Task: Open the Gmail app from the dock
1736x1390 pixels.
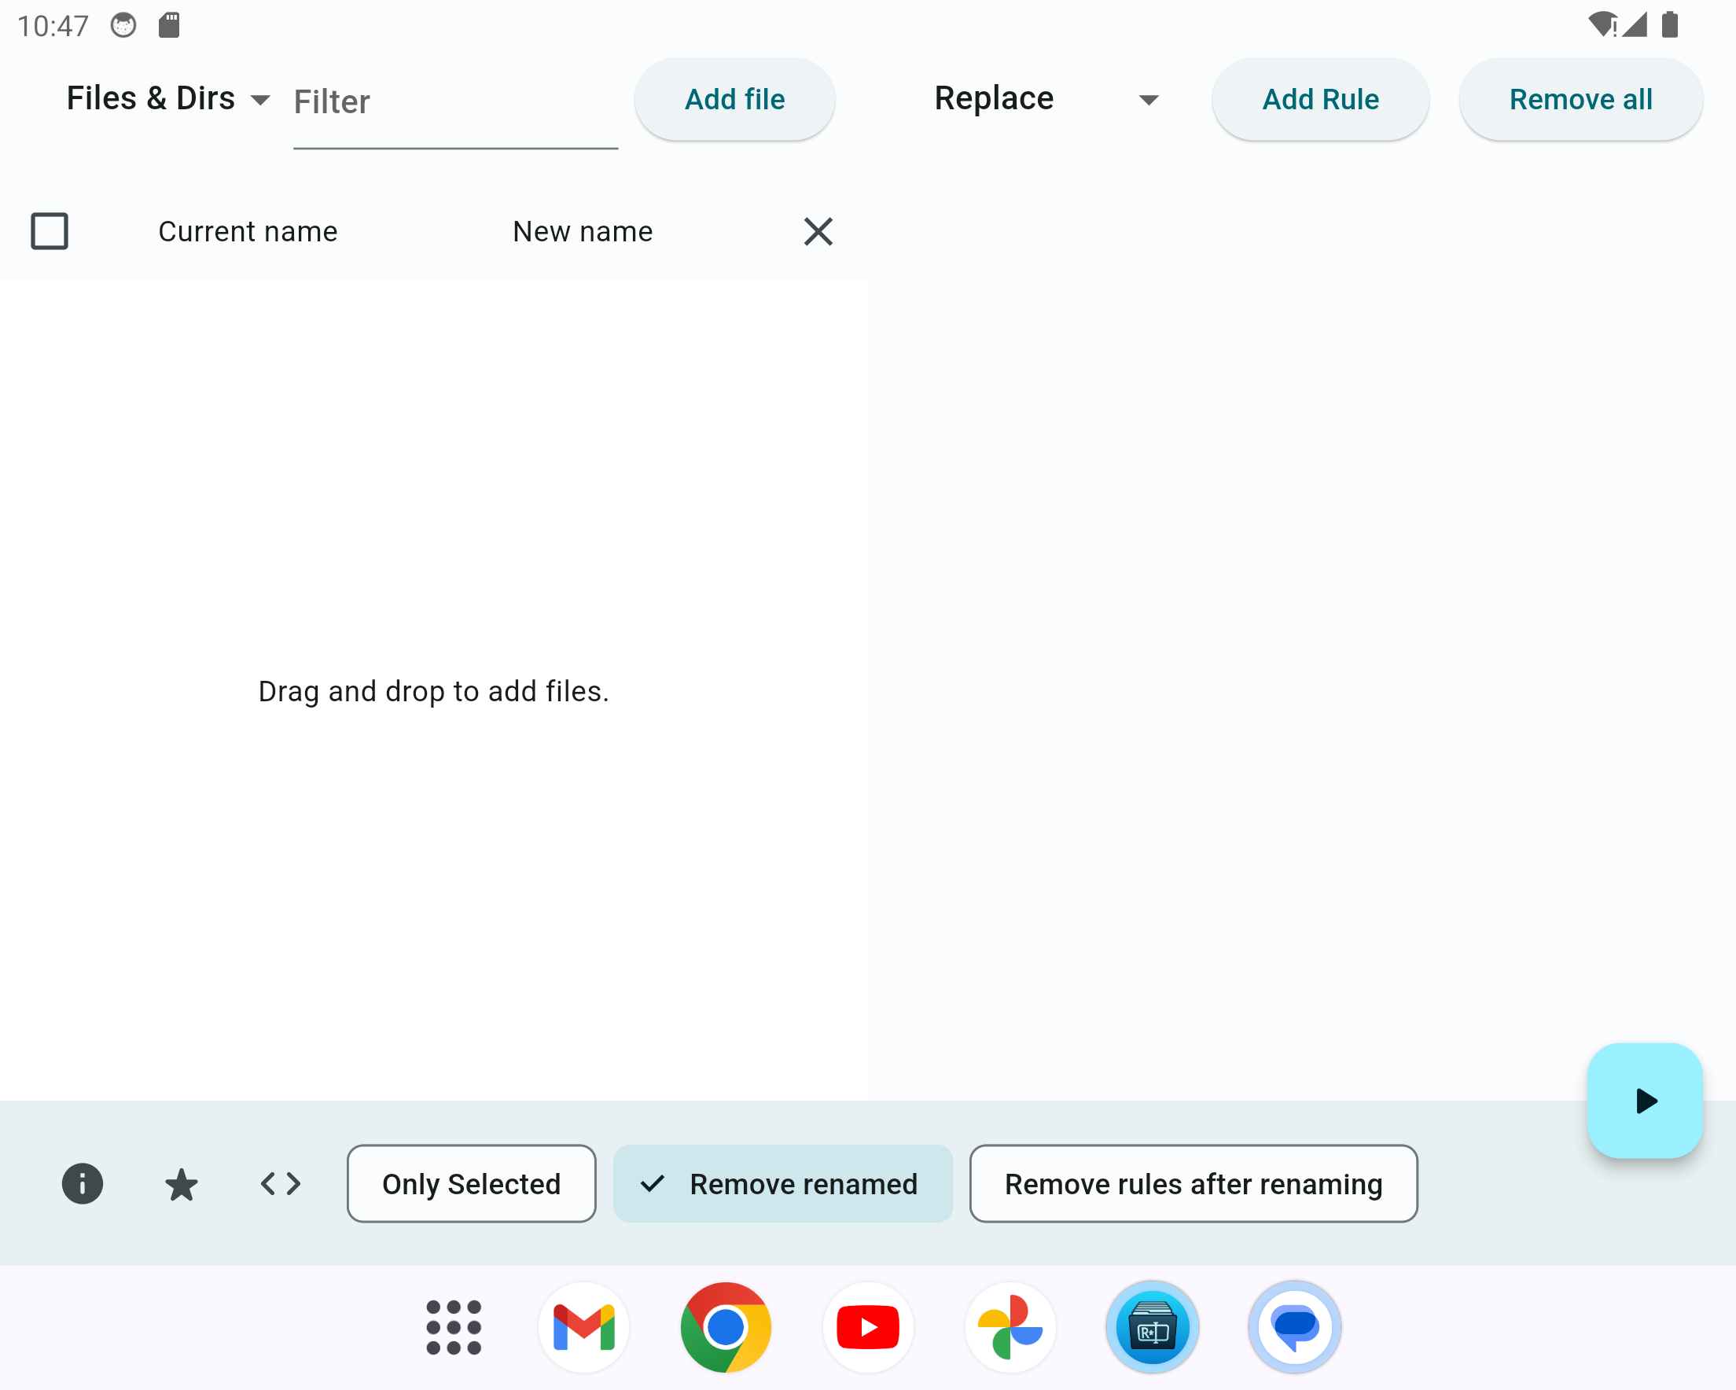Action: [x=583, y=1327]
